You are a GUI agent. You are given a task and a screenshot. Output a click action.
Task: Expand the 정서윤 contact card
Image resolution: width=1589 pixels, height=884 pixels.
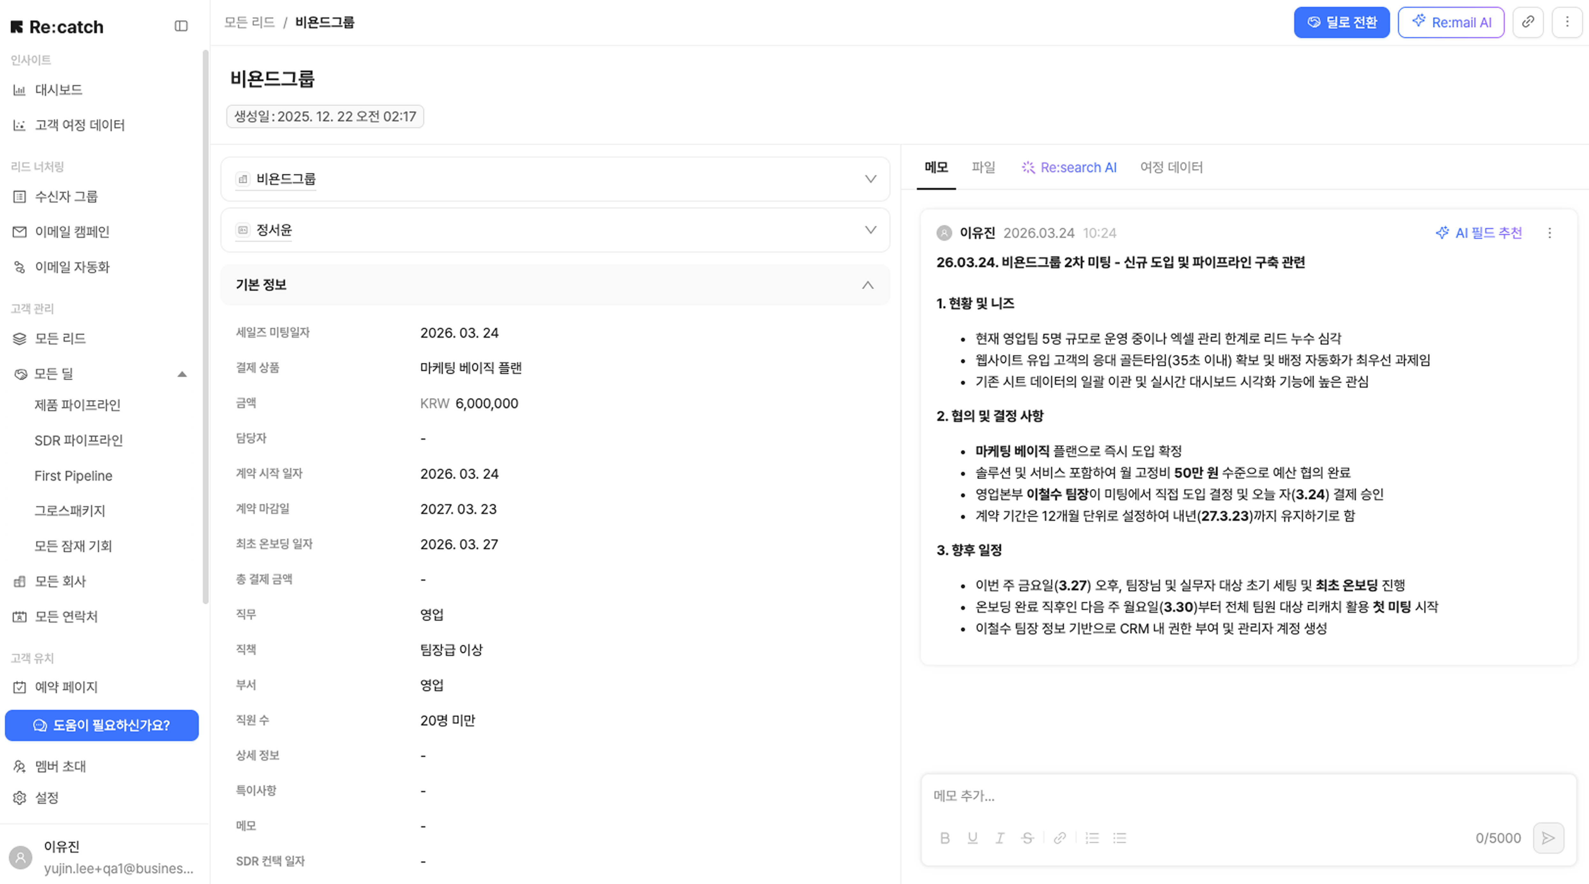tap(870, 230)
